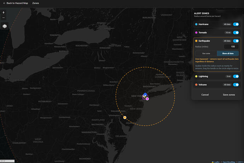The image size is (244, 163).
Task: Open the map layers control
Action: tap(5, 26)
